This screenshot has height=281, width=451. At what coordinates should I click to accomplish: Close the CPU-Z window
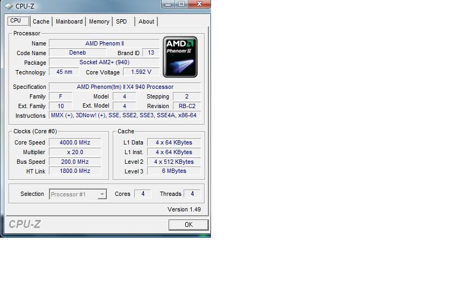pos(199,4)
